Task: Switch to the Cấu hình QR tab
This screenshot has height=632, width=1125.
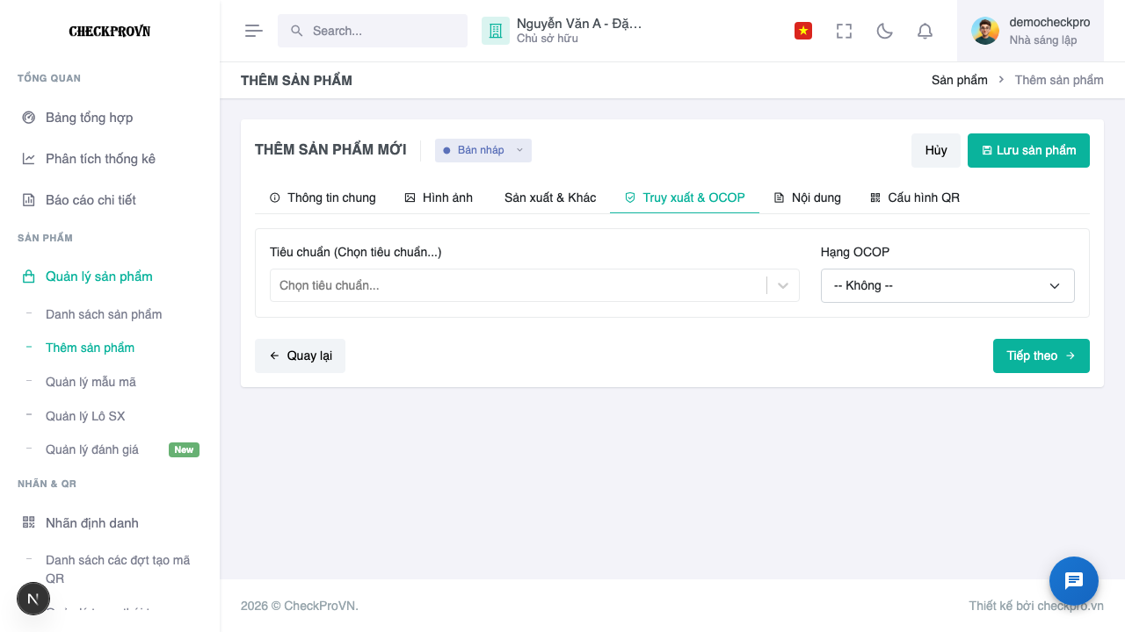Action: coord(915,197)
